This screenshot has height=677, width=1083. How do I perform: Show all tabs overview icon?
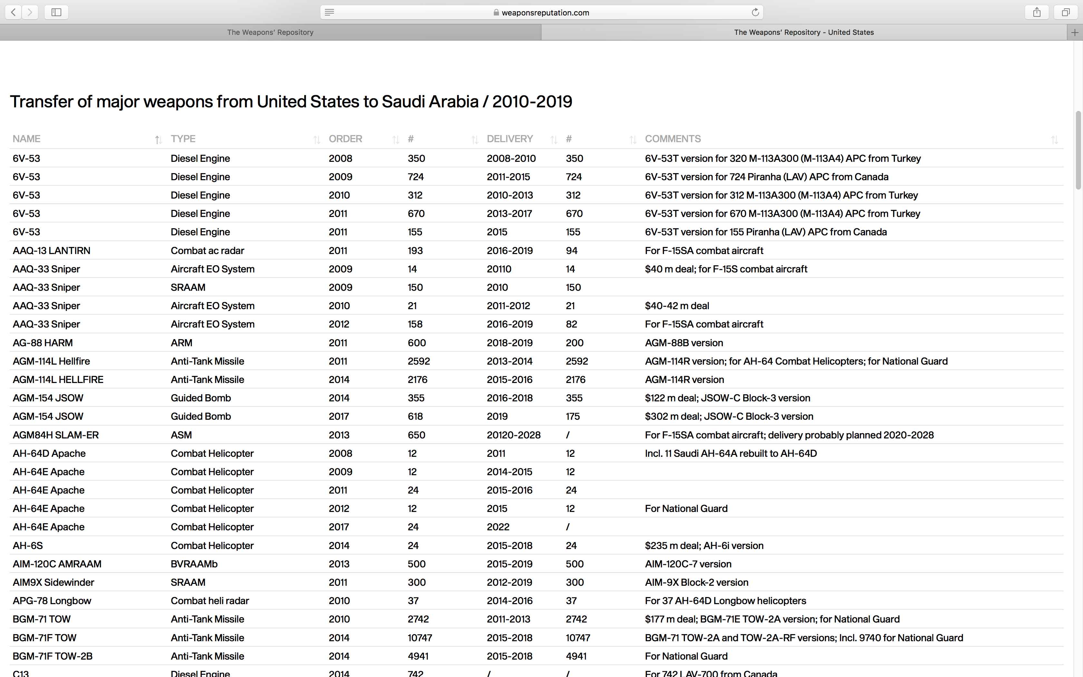[1066, 12]
